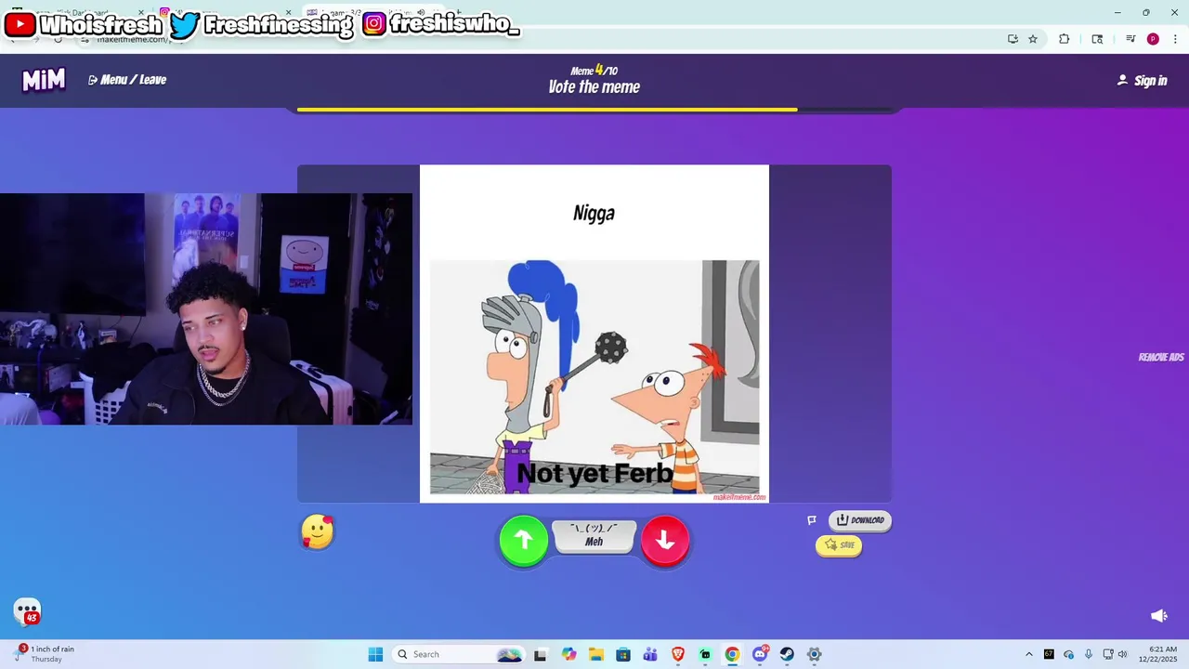Bookmark this page with star icon

[x=1033, y=39]
